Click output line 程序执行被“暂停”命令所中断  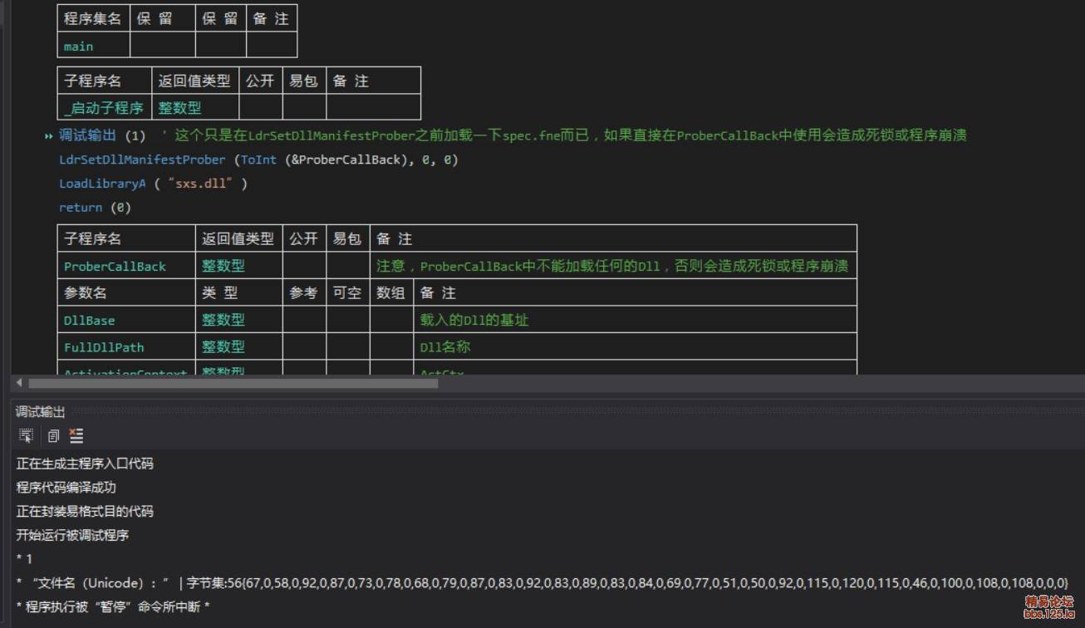click(x=113, y=607)
